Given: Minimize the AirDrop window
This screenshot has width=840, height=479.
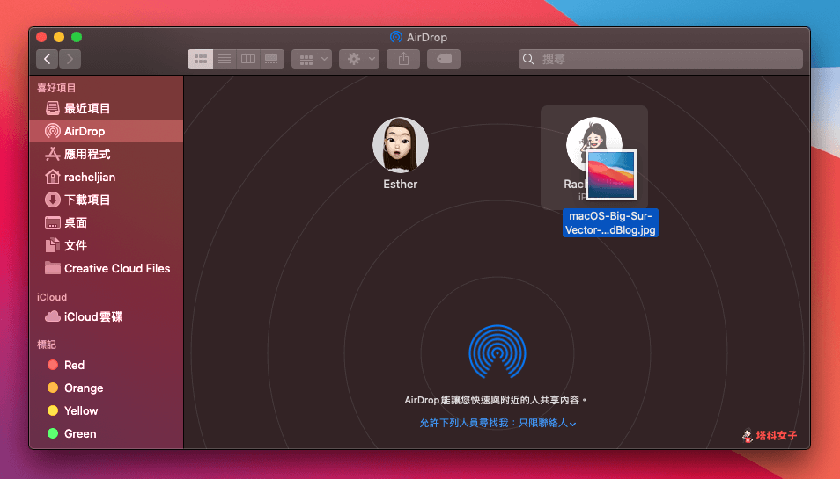Looking at the screenshot, I should click(x=59, y=37).
